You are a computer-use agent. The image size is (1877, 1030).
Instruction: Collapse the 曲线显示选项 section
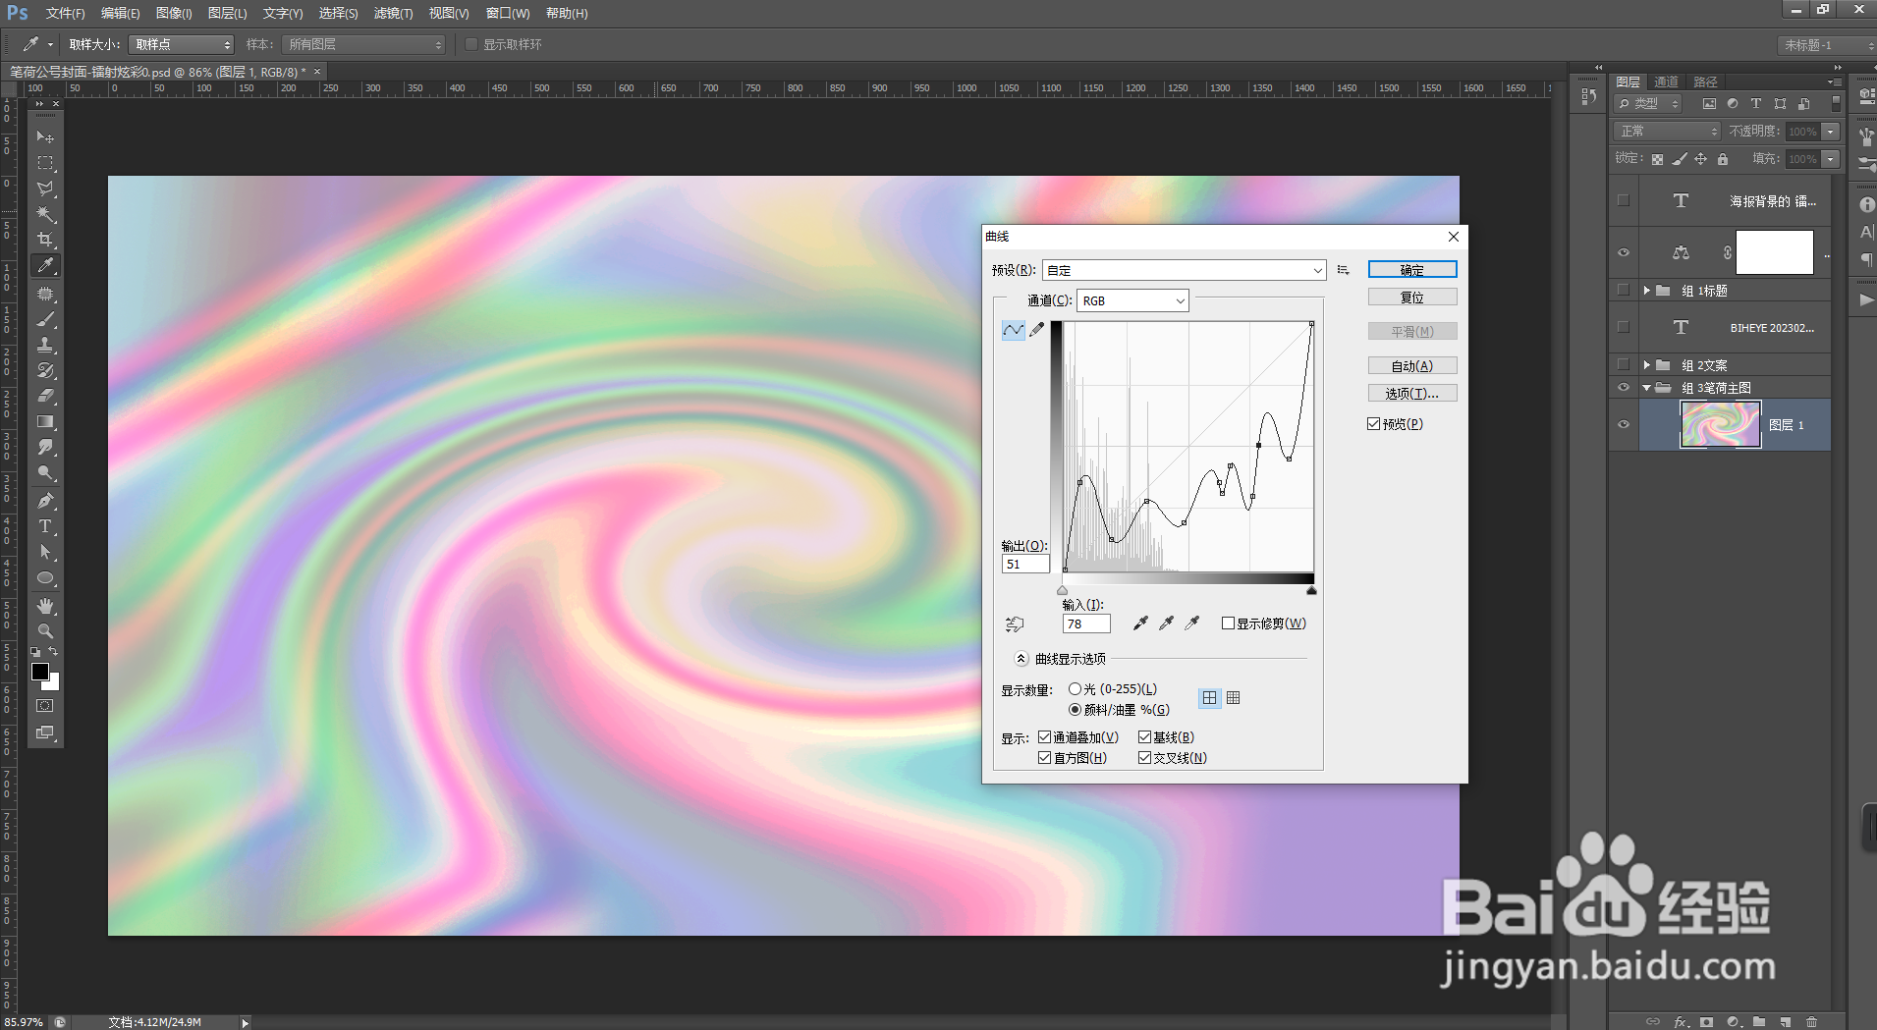point(1021,659)
